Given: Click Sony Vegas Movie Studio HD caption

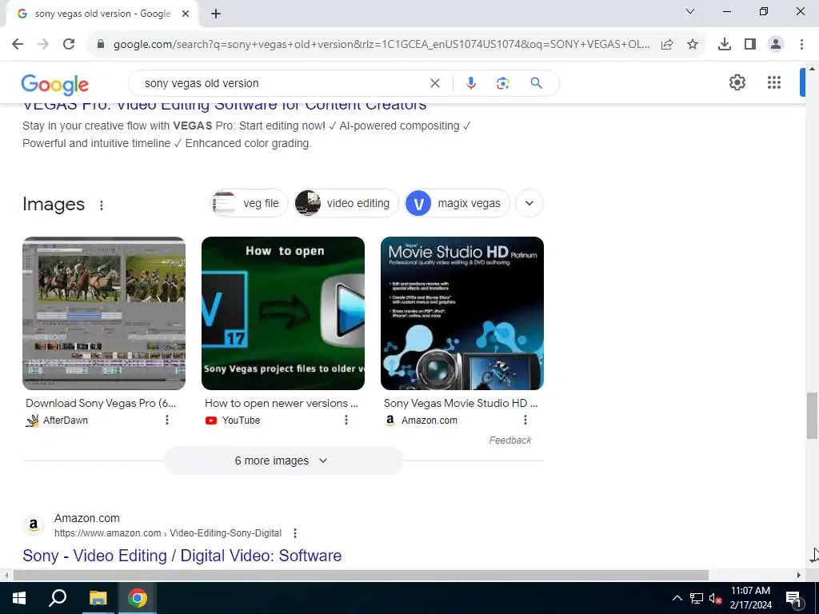Looking at the screenshot, I should point(461,403).
